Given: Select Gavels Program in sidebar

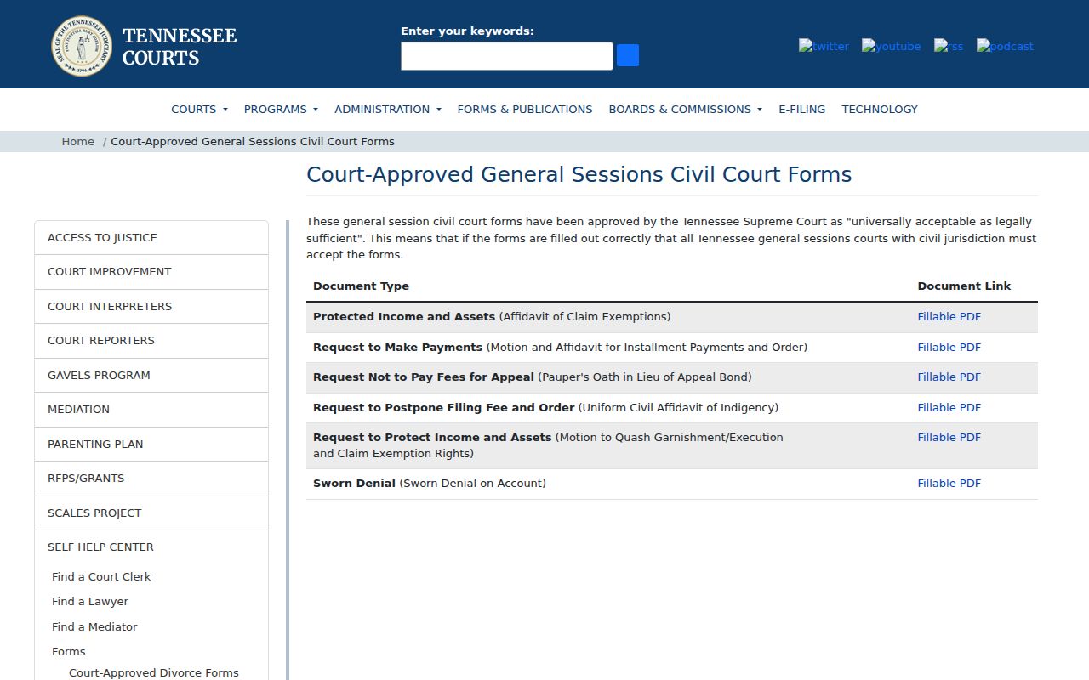Looking at the screenshot, I should tap(151, 375).
